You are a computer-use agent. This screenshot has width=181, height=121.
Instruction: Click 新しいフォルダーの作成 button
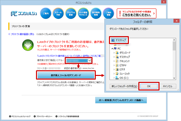tap(124, 86)
